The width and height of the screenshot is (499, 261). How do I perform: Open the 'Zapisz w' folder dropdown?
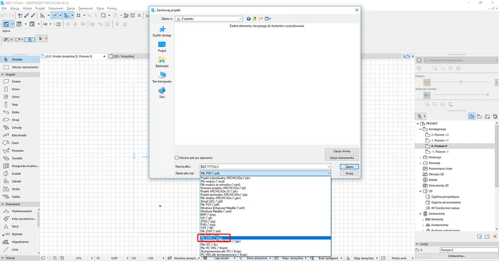[209, 19]
